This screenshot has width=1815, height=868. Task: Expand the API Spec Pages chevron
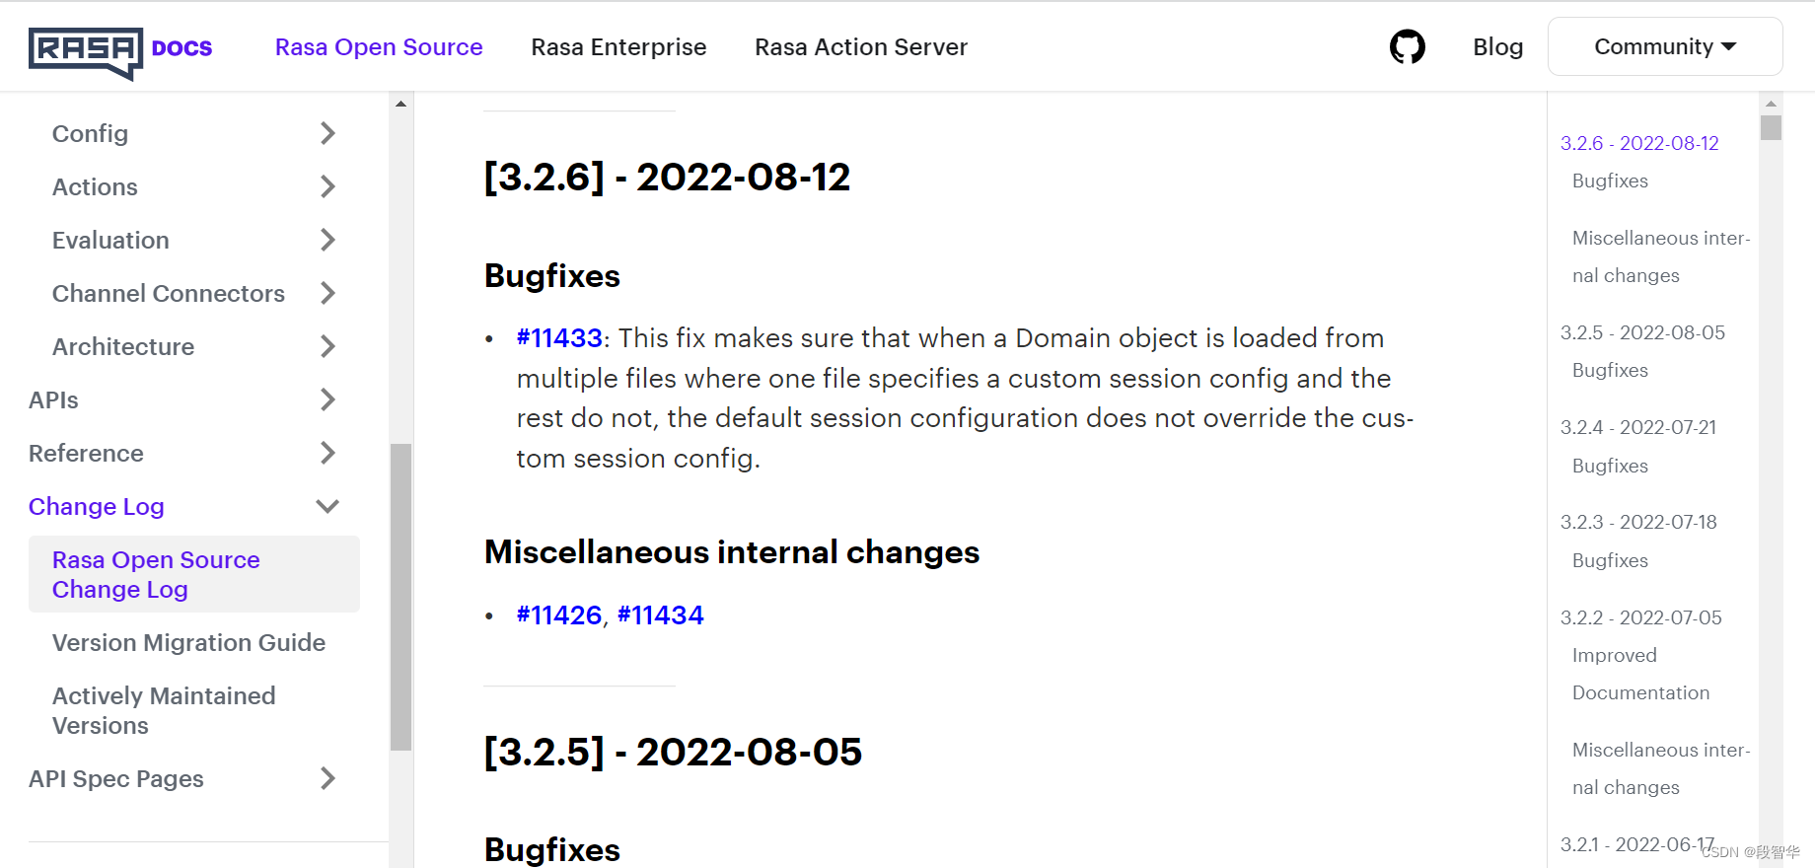point(328,778)
